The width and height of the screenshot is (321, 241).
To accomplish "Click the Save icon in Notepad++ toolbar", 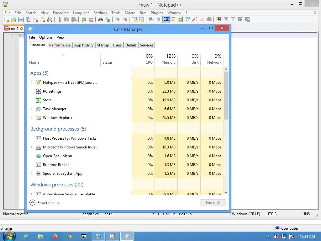I will [21, 19].
